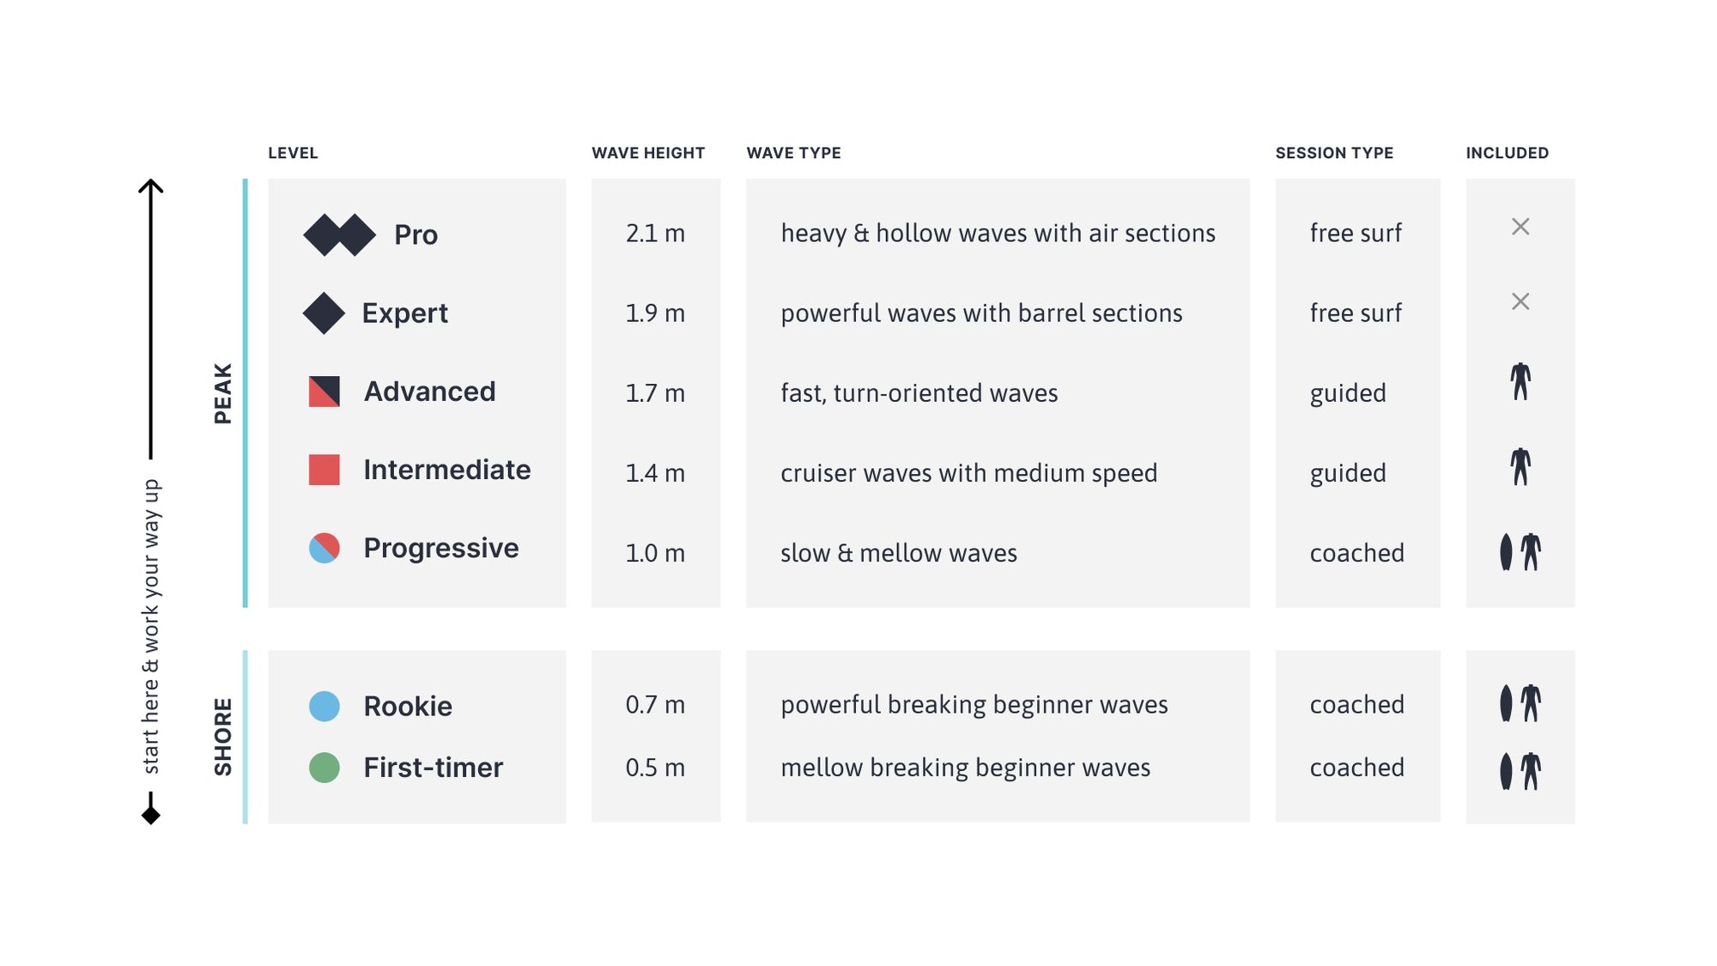Click board and wetsuit icons for First-timer
Screen dimensions: 1717x966
tap(1520, 771)
